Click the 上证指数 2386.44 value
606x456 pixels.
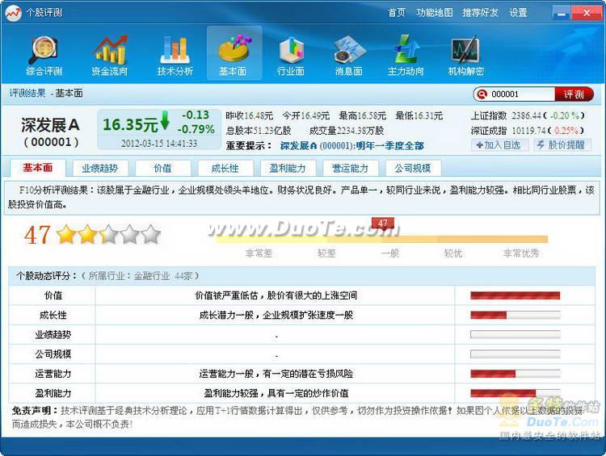tap(526, 115)
